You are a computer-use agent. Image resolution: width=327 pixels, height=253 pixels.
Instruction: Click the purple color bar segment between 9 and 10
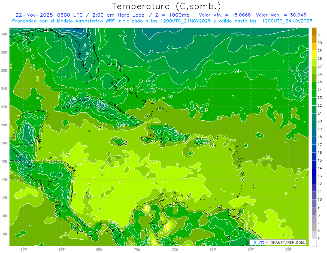coord(314,203)
